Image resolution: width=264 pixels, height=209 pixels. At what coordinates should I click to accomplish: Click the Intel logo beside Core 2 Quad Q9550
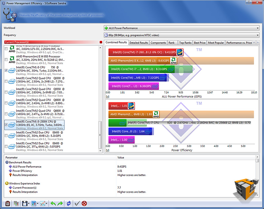point(12,92)
